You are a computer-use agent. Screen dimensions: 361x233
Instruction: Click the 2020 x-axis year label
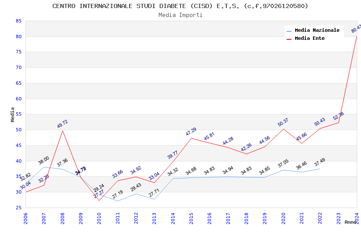click(283, 218)
